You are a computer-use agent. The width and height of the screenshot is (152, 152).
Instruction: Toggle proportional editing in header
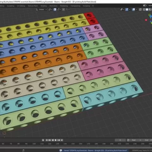pos(63,9)
